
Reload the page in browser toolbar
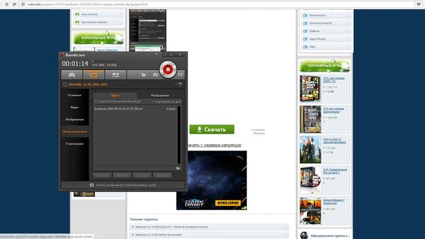coord(7,5)
